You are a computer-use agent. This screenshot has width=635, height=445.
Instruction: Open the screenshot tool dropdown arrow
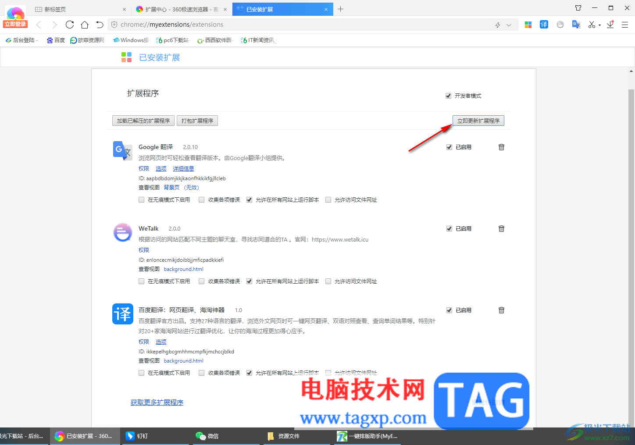tap(599, 25)
